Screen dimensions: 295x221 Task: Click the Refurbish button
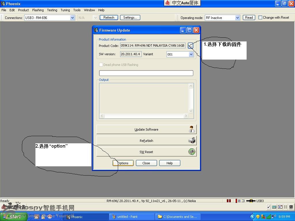point(146,140)
